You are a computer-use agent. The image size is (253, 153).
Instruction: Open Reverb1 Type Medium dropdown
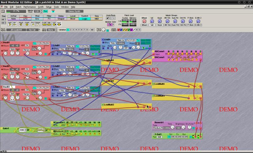(157, 128)
